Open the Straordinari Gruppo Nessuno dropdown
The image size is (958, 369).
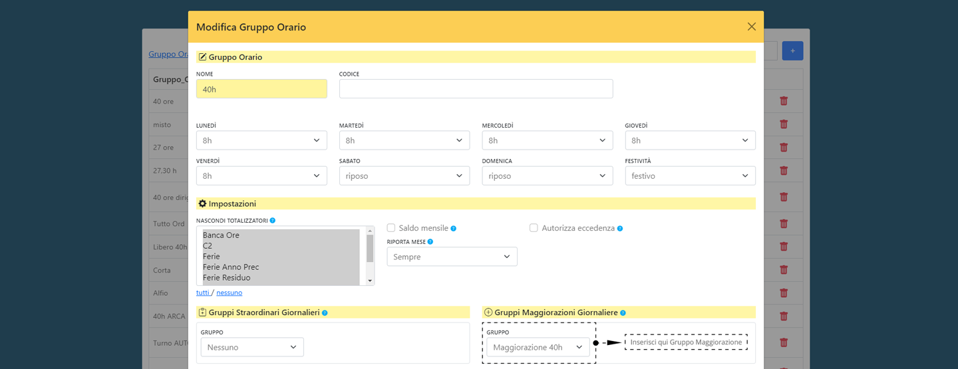coord(252,347)
